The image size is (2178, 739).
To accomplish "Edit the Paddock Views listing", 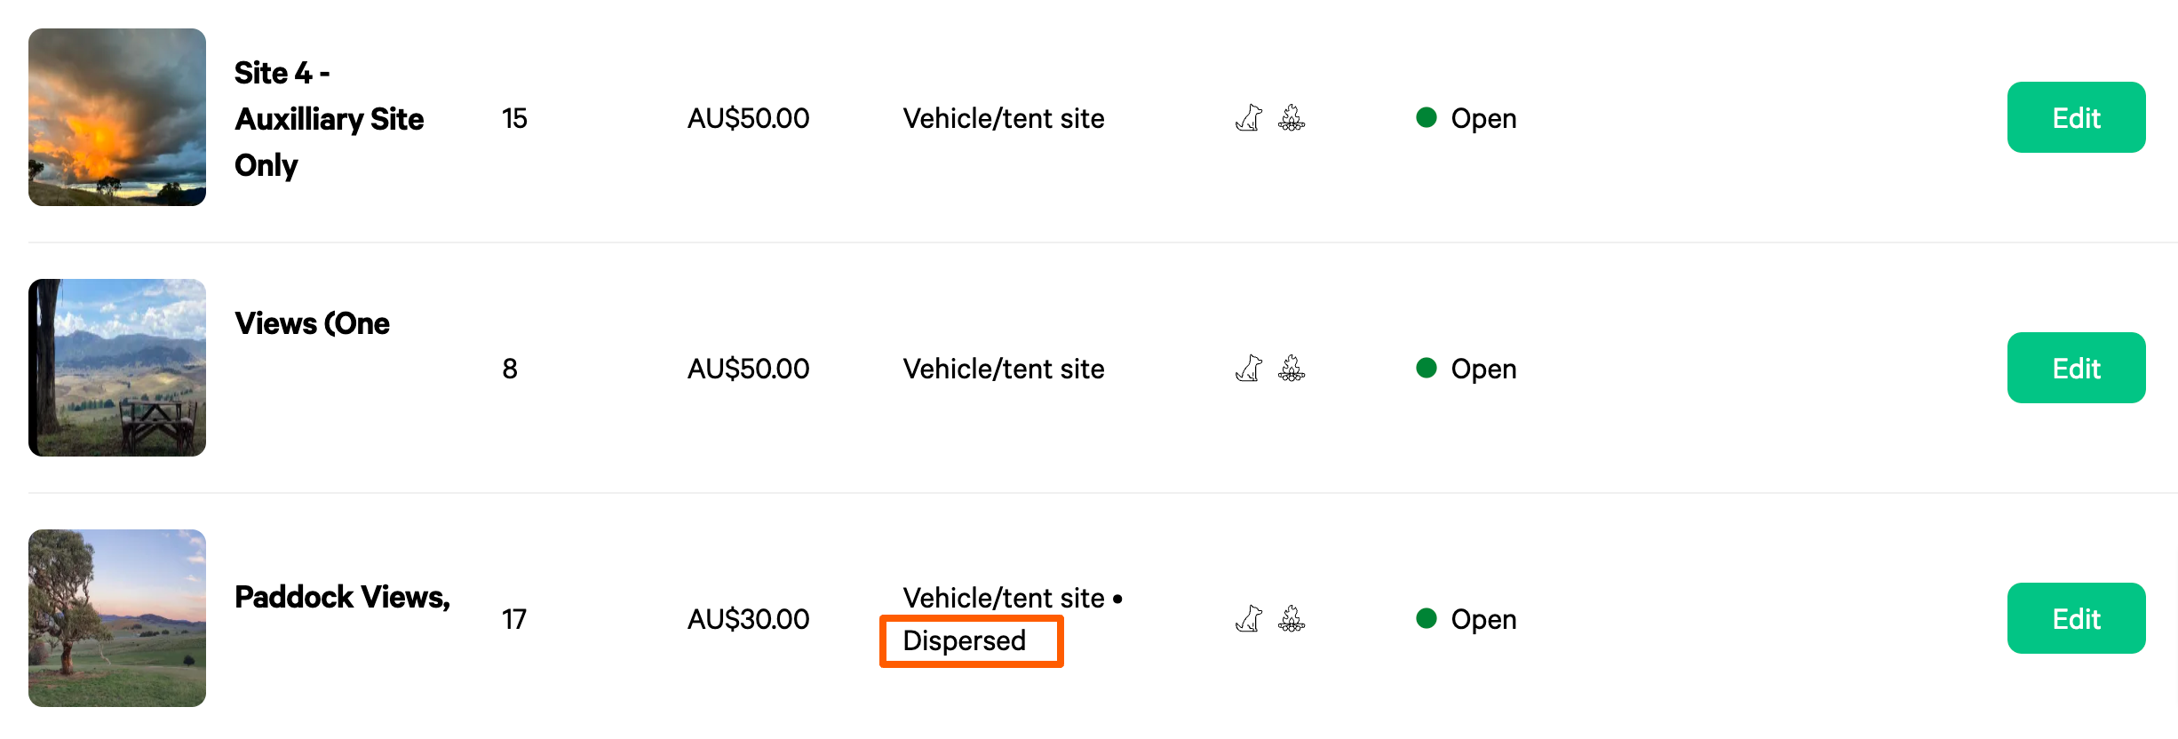I will coord(2076,618).
